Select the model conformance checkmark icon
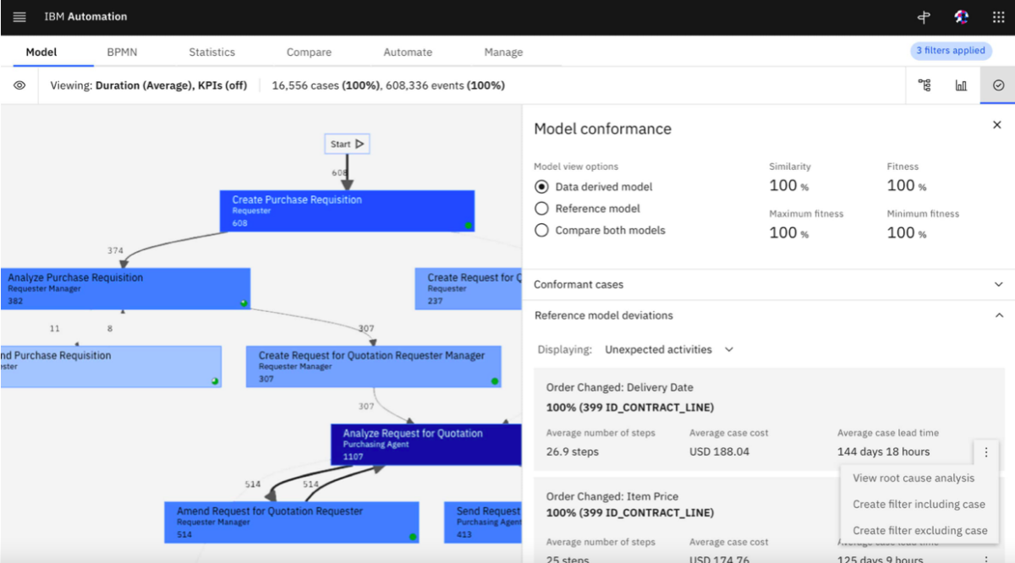 point(997,85)
